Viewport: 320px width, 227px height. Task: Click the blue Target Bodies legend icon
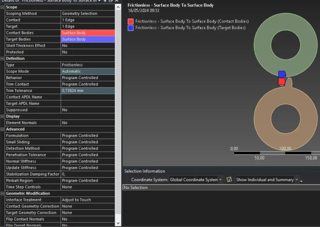[x=131, y=28]
